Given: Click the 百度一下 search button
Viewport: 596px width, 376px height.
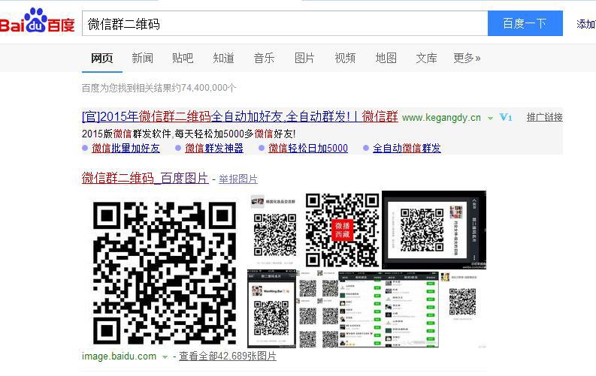Looking at the screenshot, I should (x=525, y=23).
